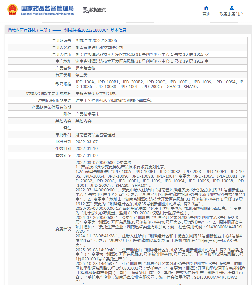This screenshot has width=252, height=285.
Task: Click the NMPA national emblem logo
Action: tap(12, 10)
